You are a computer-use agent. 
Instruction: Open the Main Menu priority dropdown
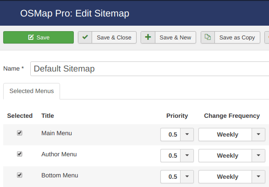point(177,134)
